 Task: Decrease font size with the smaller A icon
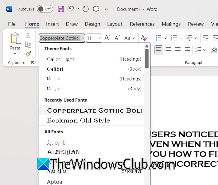click(117, 38)
